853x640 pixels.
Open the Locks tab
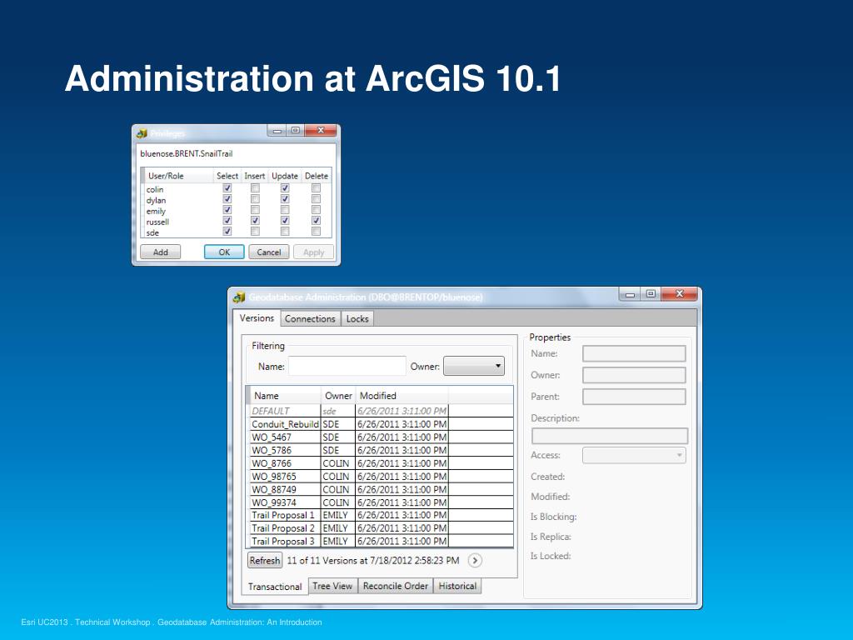click(x=357, y=319)
